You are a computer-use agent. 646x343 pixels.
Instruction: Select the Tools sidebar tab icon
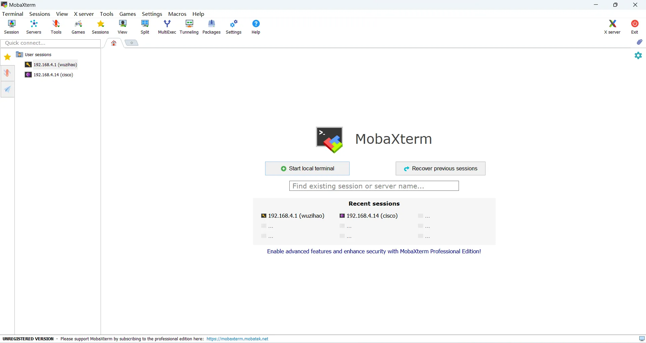(7, 73)
